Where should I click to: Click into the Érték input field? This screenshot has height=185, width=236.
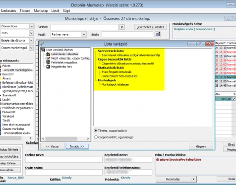coord(127,34)
